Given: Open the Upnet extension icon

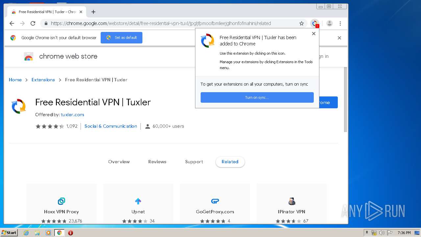Looking at the screenshot, I should pyautogui.click(x=138, y=201).
